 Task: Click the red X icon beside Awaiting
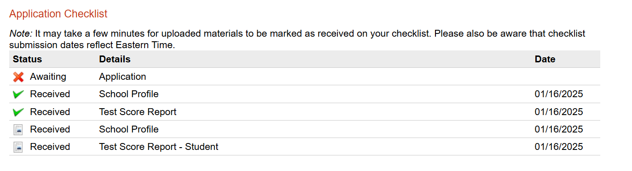point(18,77)
